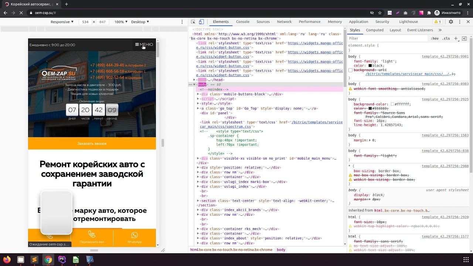Open a new browser tab
The image size is (473, 266).
(67, 4)
